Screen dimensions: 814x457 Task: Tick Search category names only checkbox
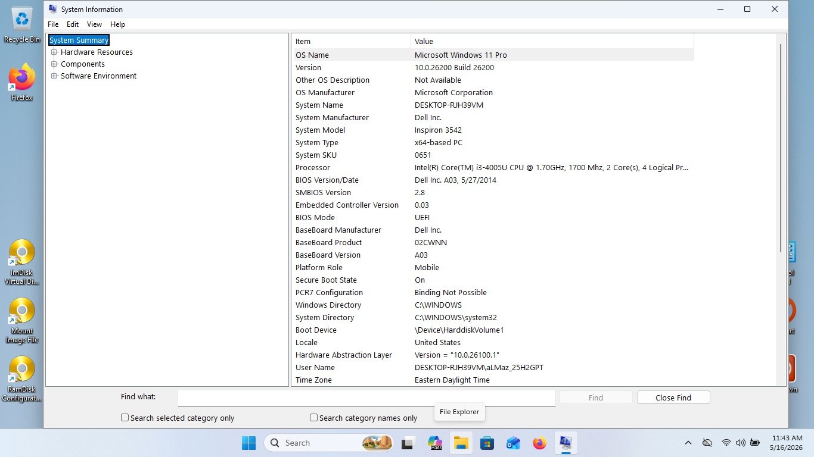click(x=313, y=418)
